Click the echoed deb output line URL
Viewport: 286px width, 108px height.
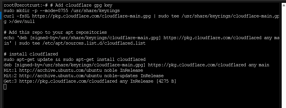(197, 65)
